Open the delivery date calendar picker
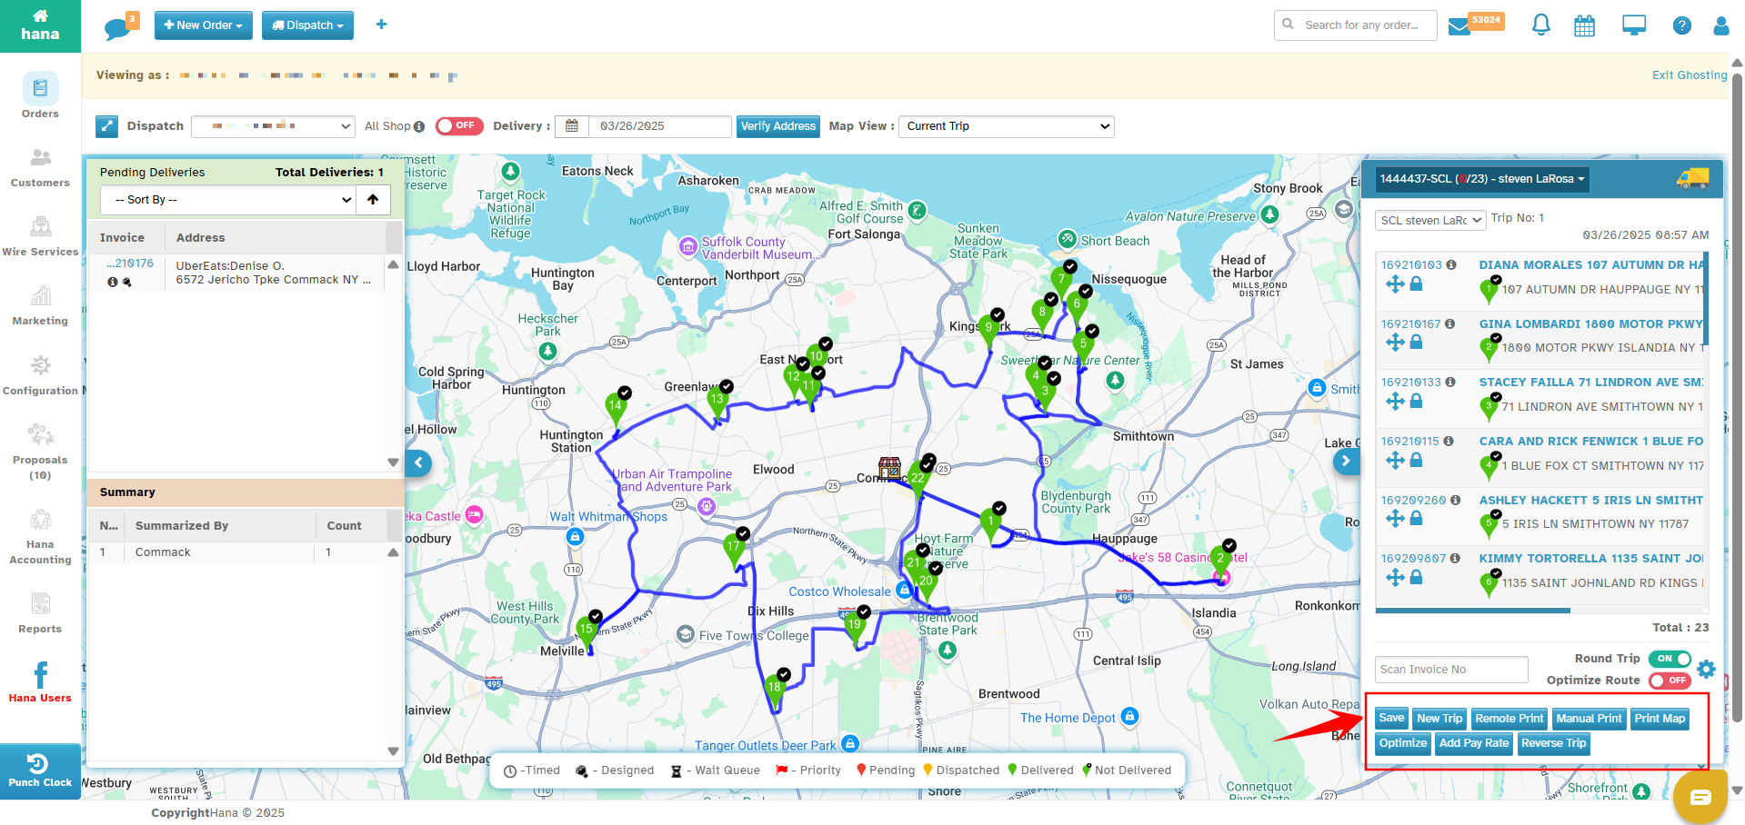The width and height of the screenshot is (1745, 825). 572,126
